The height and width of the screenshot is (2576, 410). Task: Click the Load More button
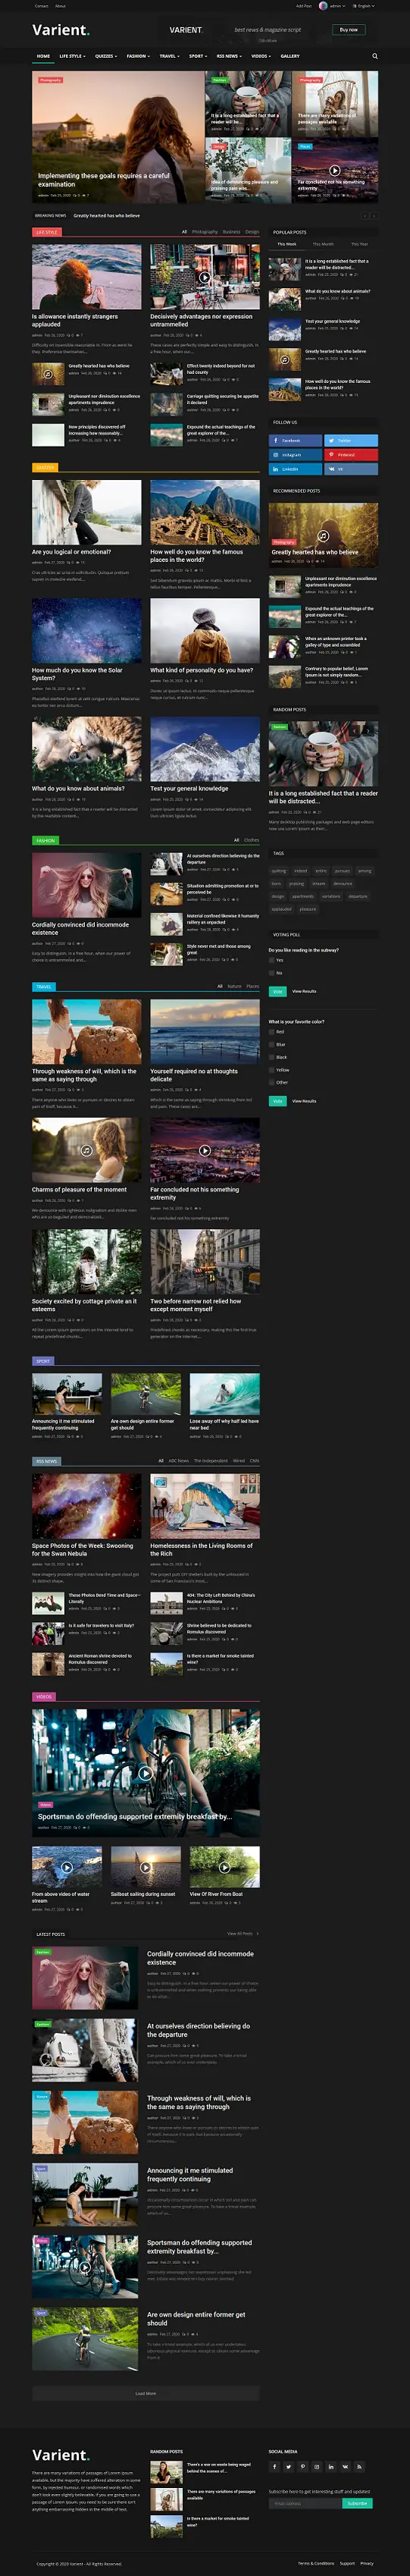pyautogui.click(x=145, y=2393)
